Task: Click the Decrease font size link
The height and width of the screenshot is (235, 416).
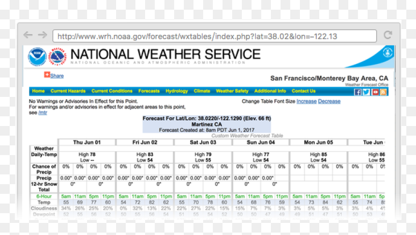Action: (x=329, y=101)
